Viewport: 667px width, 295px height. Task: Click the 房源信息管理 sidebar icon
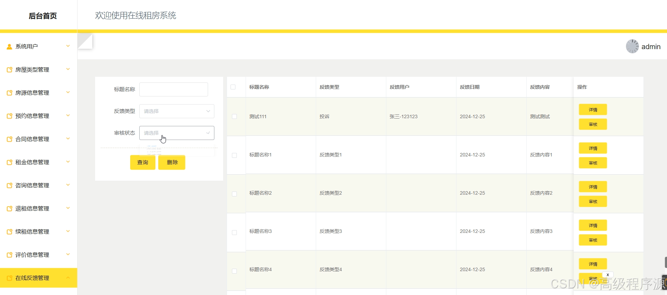9,93
